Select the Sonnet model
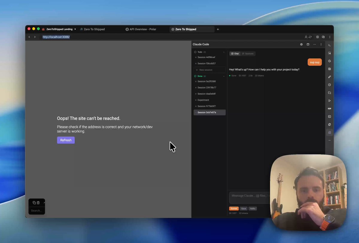Image resolution: width=359 pixels, height=243 pixels. pos(234,208)
